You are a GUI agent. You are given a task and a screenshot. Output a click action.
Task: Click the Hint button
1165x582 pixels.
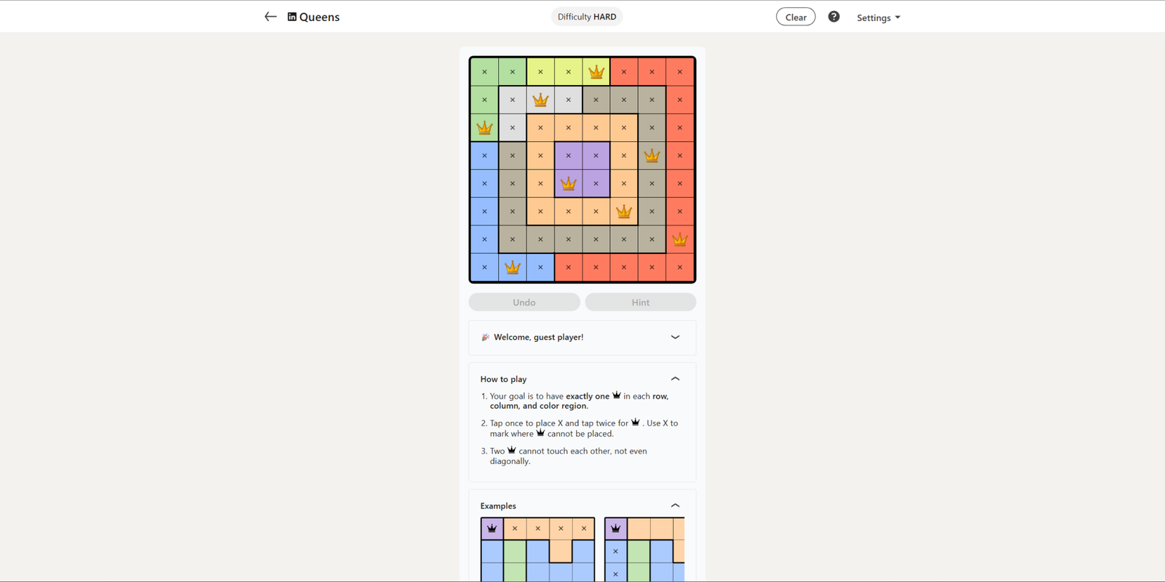click(641, 302)
